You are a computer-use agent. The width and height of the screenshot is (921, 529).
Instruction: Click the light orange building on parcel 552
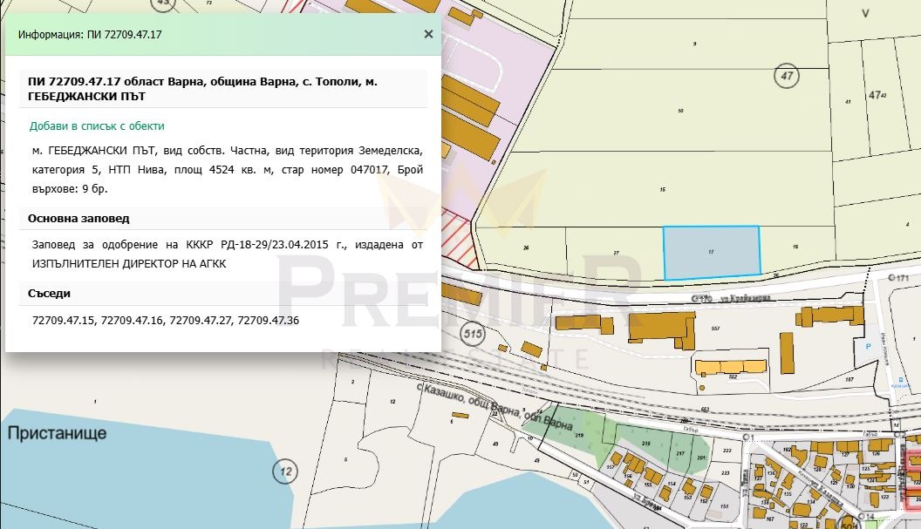731,367
